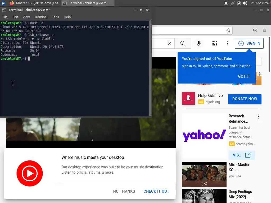271x203 pixels.
Task: Open the Help menu in Terminal
Action: tap(67, 17)
